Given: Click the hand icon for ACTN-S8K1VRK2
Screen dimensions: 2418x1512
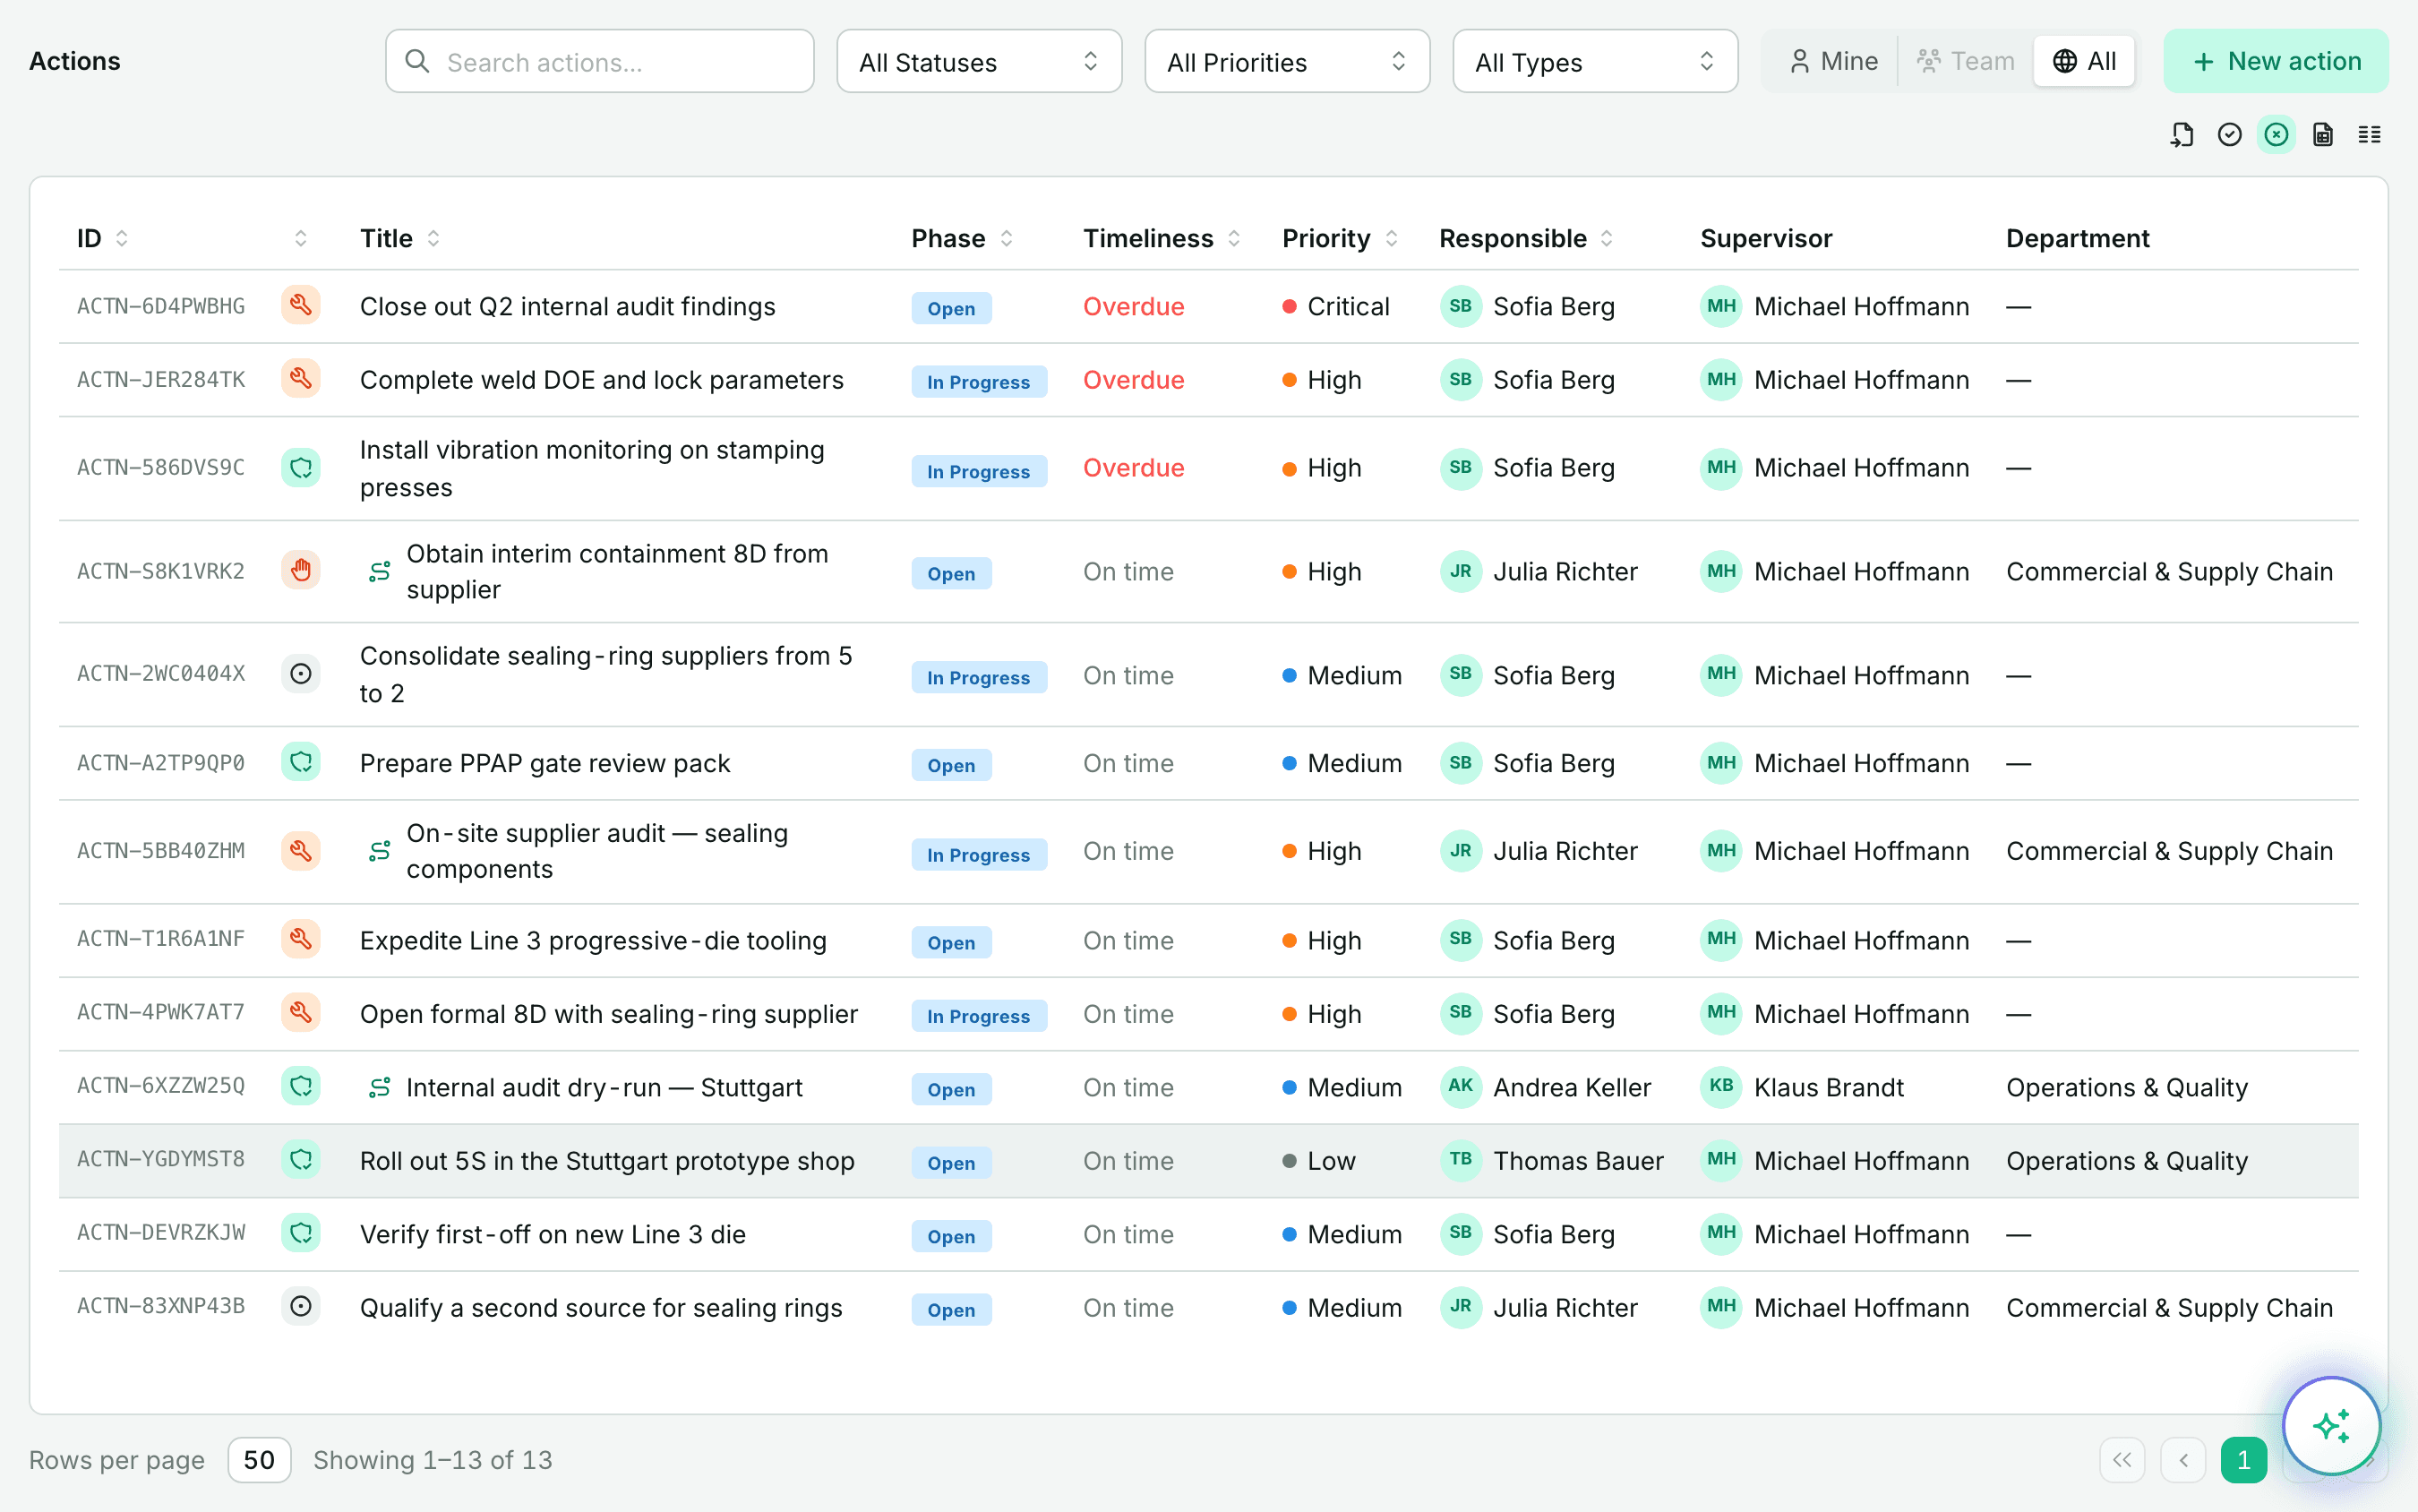Looking at the screenshot, I should [x=301, y=571].
